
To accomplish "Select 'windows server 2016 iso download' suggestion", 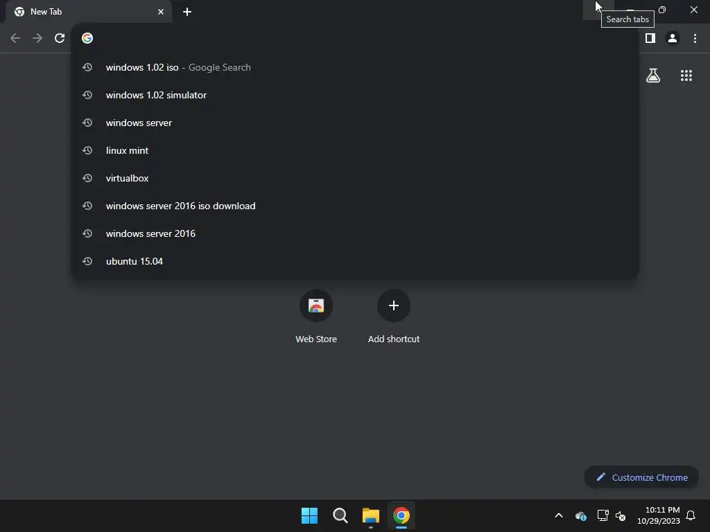I will click(355, 206).
